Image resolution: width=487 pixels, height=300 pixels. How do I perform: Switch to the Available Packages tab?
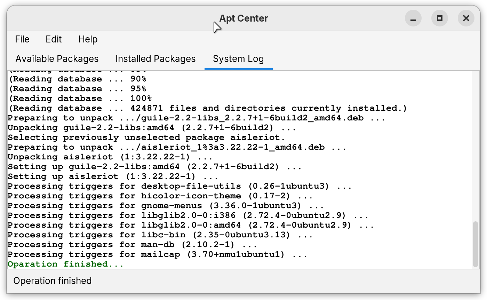click(56, 58)
